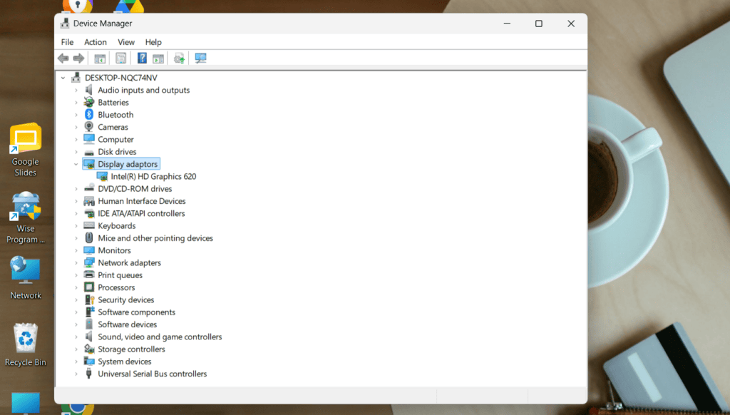Click the Action pane toolbar icon
Viewport: 730px width, 415px height.
point(158,58)
